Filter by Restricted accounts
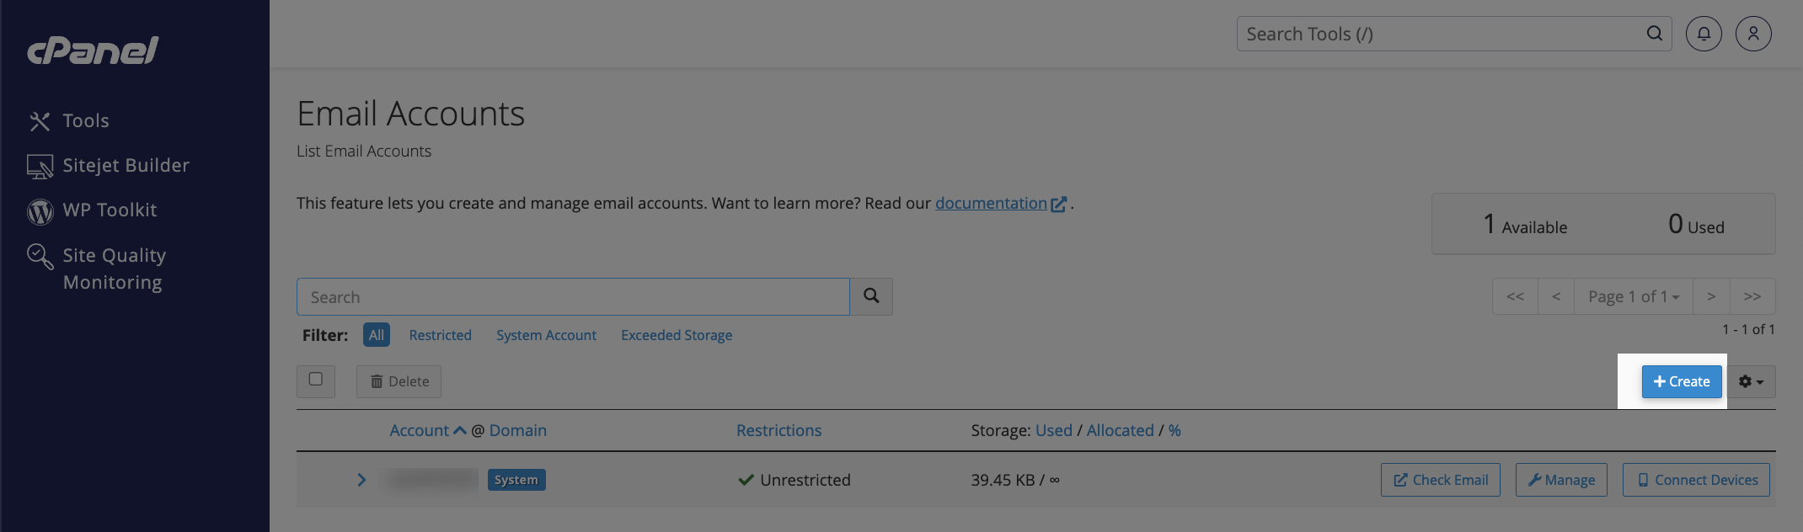The height and width of the screenshot is (532, 1803). 440,335
